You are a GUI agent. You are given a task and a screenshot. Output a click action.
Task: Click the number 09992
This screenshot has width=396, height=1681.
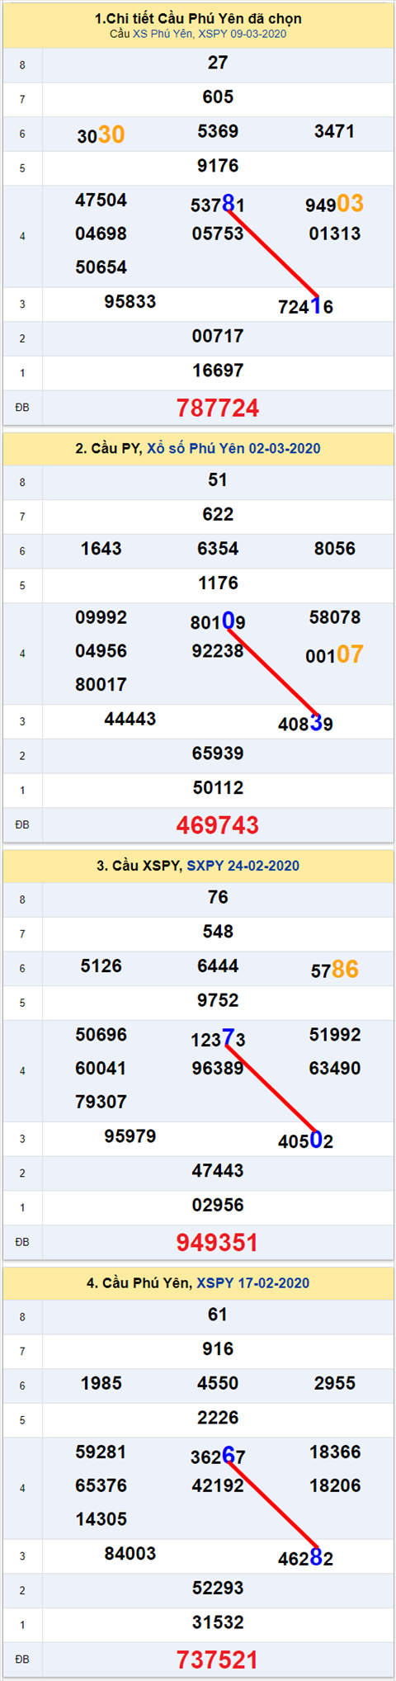coord(101,618)
